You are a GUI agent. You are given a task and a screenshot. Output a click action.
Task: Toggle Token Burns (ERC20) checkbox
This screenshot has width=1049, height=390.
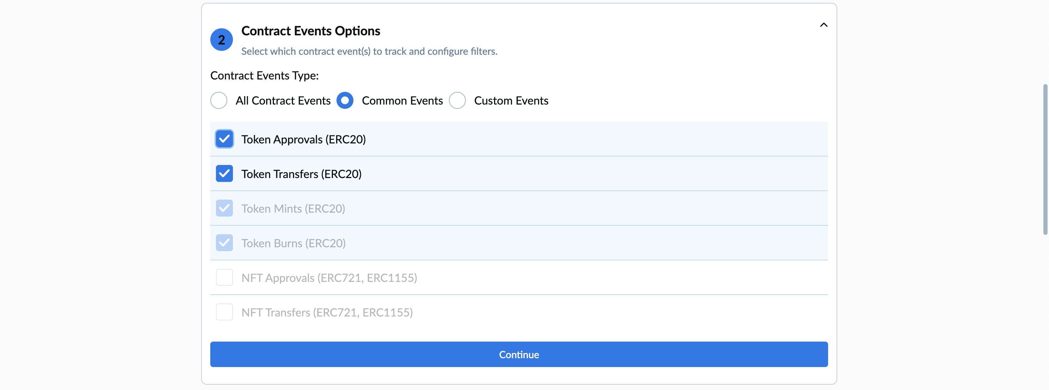pyautogui.click(x=224, y=243)
